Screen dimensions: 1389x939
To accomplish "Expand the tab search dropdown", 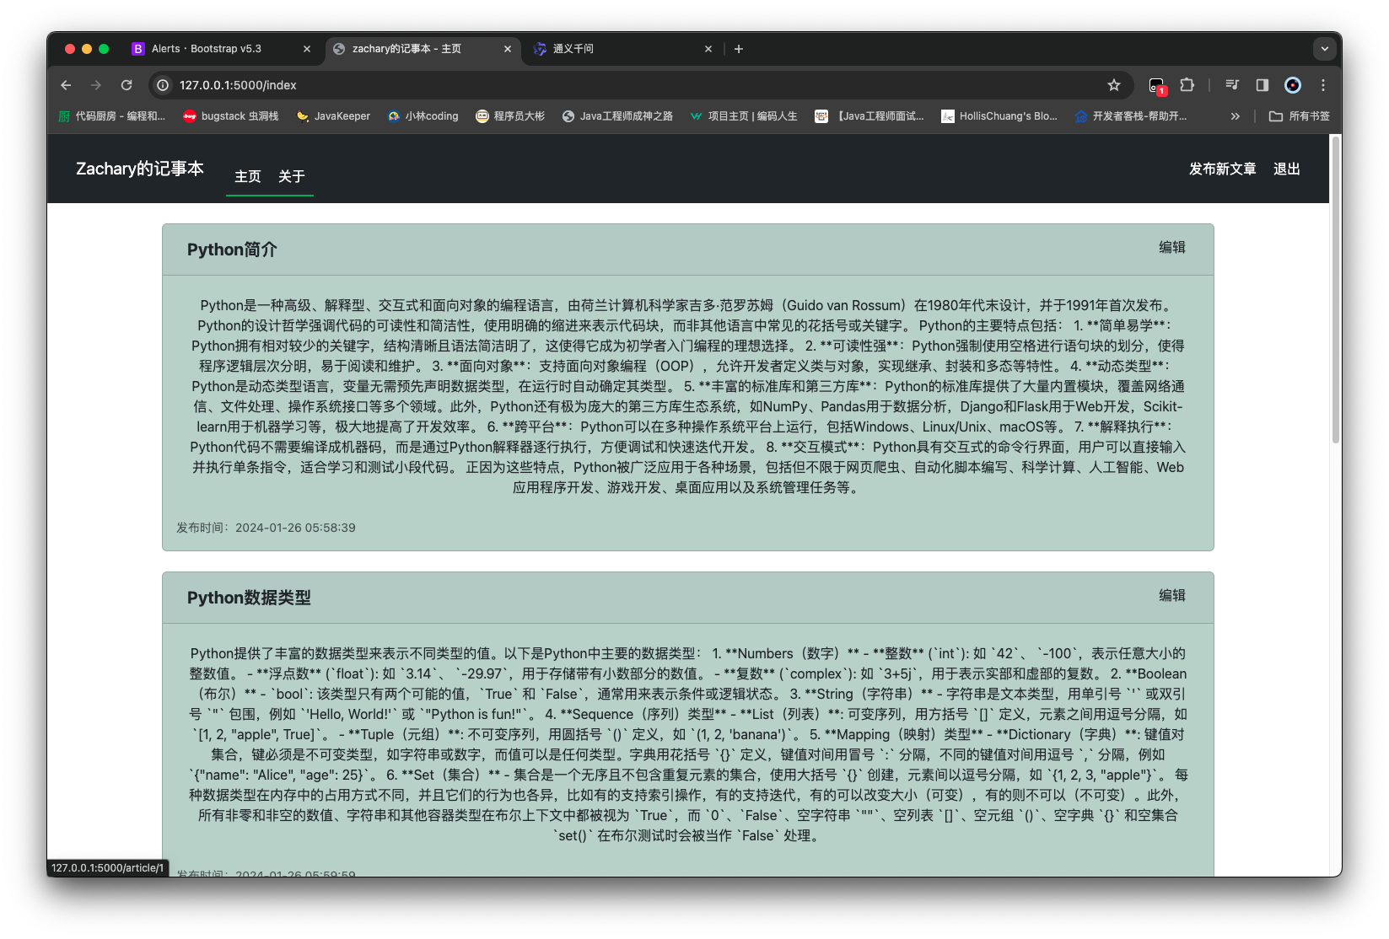I will 1325,49.
